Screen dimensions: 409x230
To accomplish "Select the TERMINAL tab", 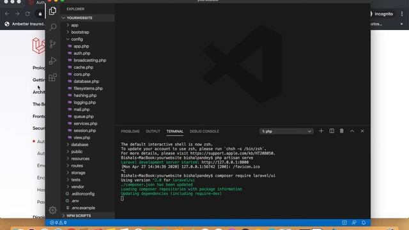I will tap(174, 132).
